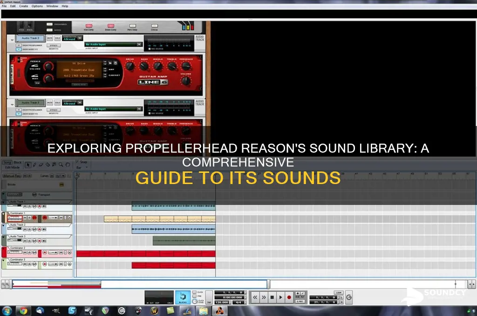477x316 pixels.
Task: Adjust the Line 6 amp Volume knob
Action: coord(186,80)
